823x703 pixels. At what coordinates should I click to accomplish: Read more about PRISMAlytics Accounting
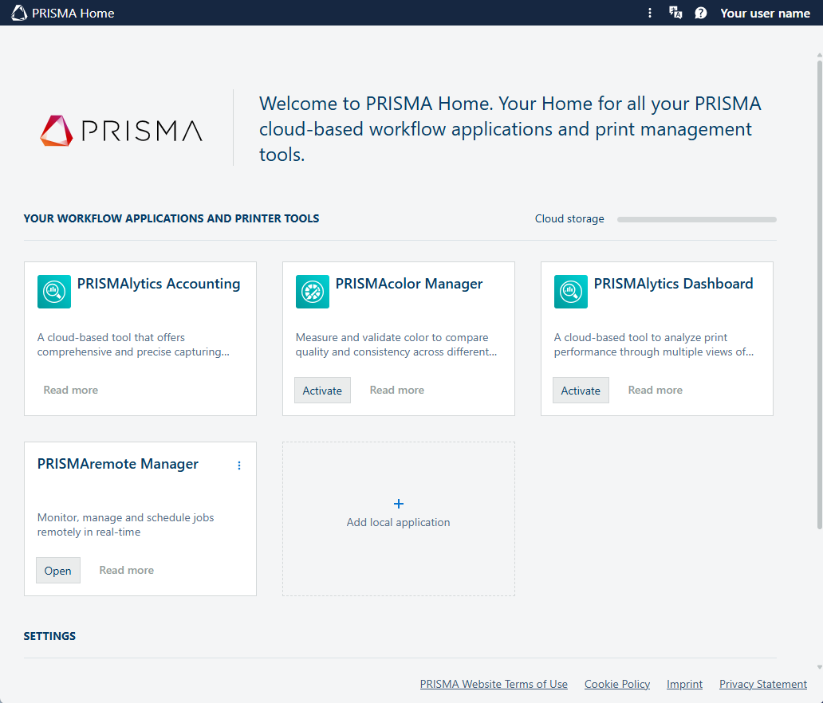pos(71,391)
